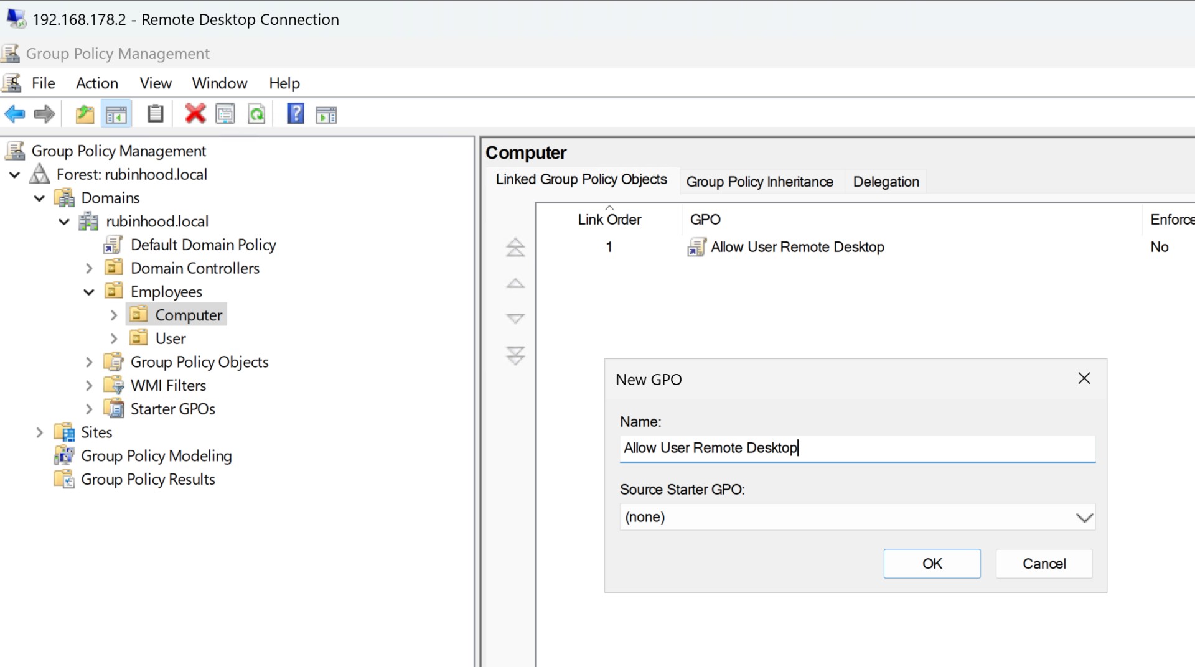Toggle the Show/Hide Action Pane icon
Viewport: 1195px width, 667px height.
pos(326,114)
